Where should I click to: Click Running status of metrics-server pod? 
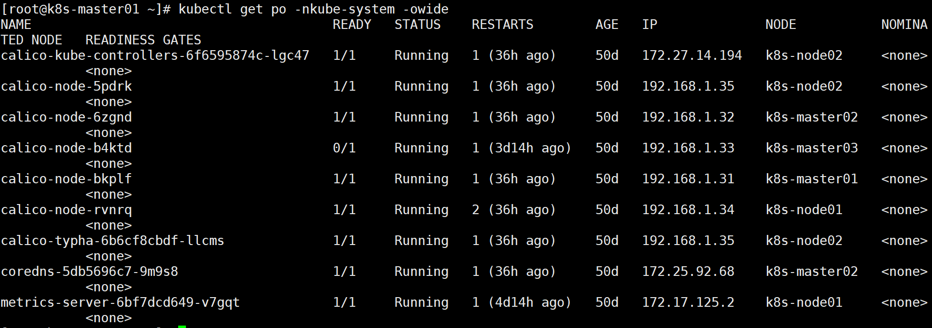click(x=422, y=302)
